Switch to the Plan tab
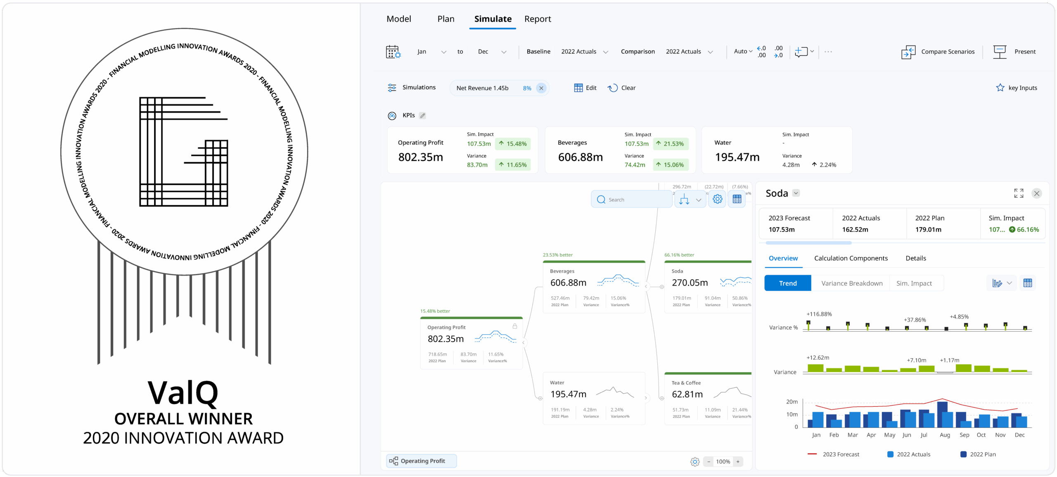 click(x=446, y=19)
